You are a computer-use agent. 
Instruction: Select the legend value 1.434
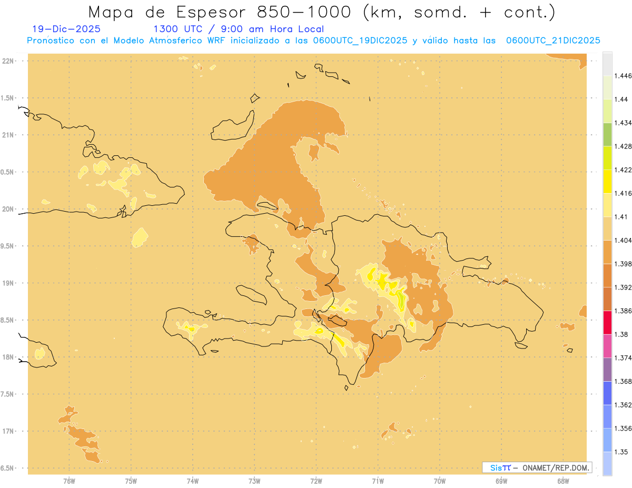[x=623, y=123]
